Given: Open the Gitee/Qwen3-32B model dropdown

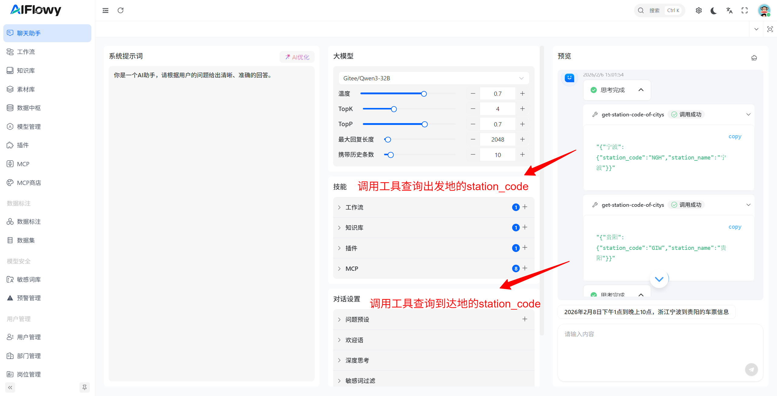Looking at the screenshot, I should [x=434, y=78].
